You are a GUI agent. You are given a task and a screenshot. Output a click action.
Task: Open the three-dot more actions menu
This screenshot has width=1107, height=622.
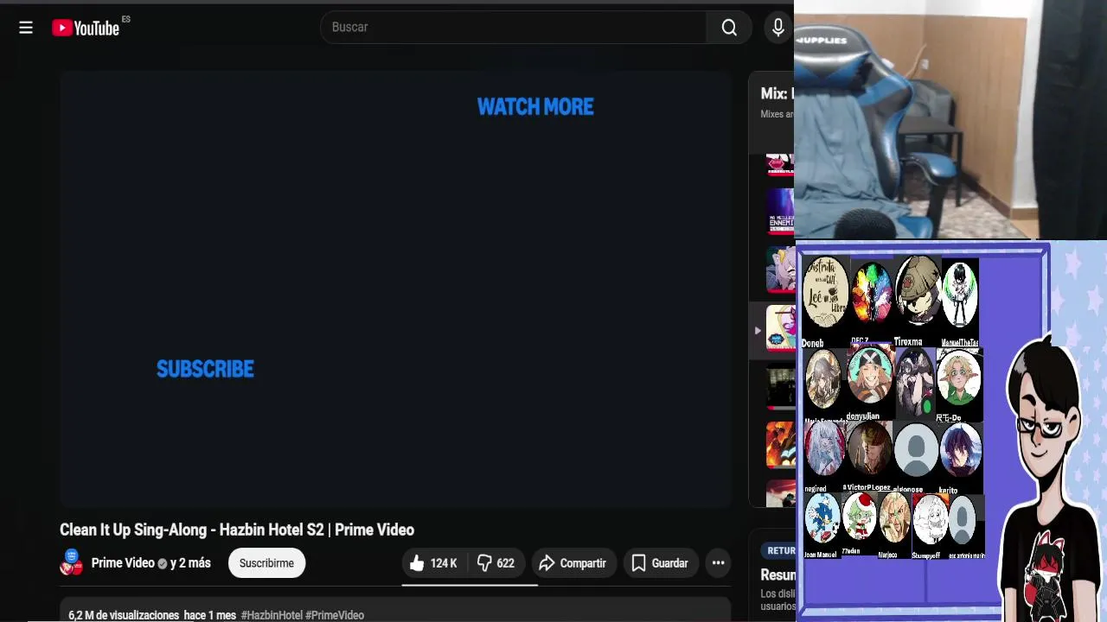(718, 563)
